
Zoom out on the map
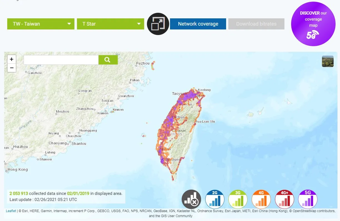[x=12, y=68]
